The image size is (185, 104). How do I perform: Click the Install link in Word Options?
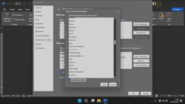62,77
